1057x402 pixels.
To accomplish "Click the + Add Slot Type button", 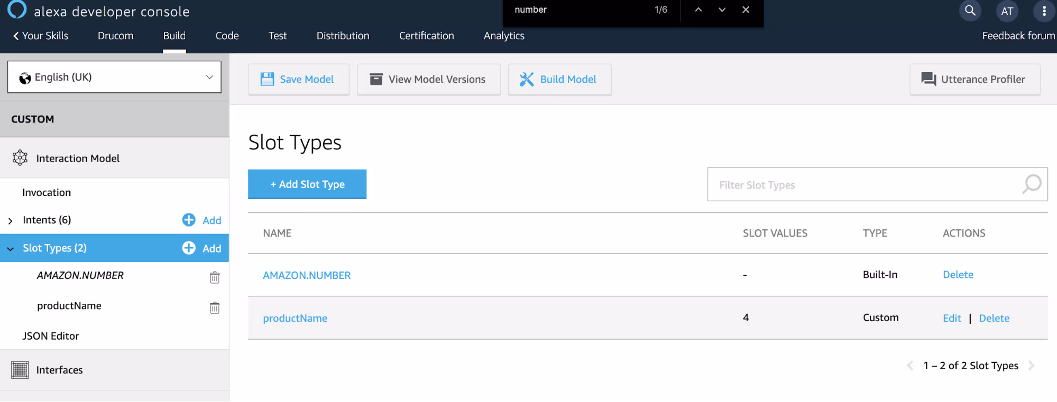I will (x=307, y=184).
